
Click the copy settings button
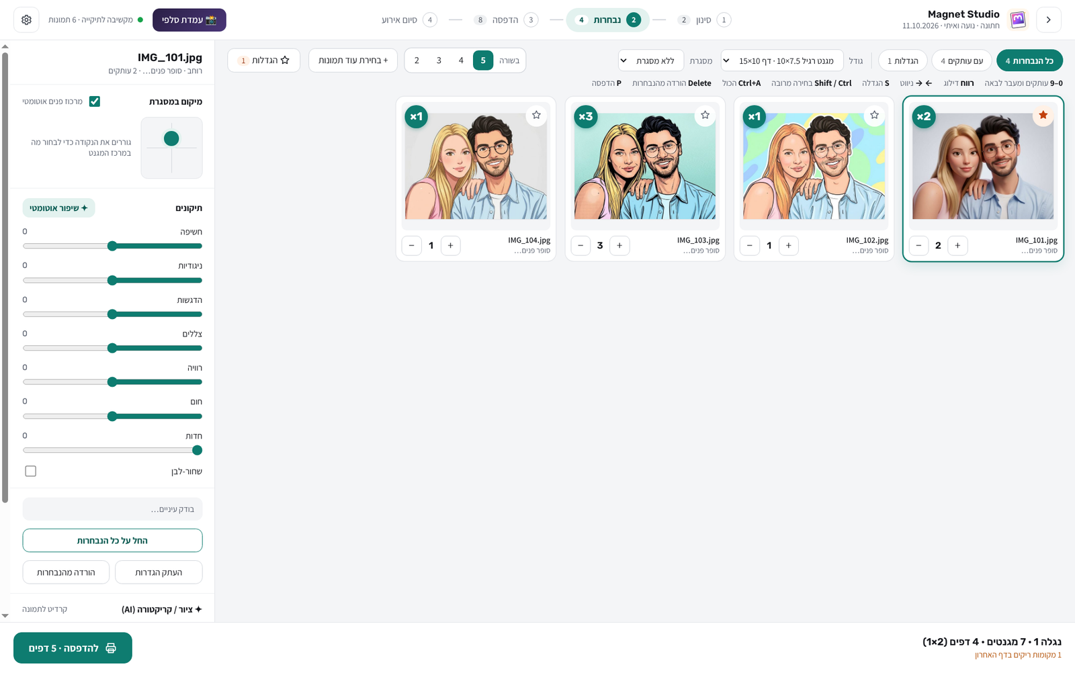click(159, 572)
